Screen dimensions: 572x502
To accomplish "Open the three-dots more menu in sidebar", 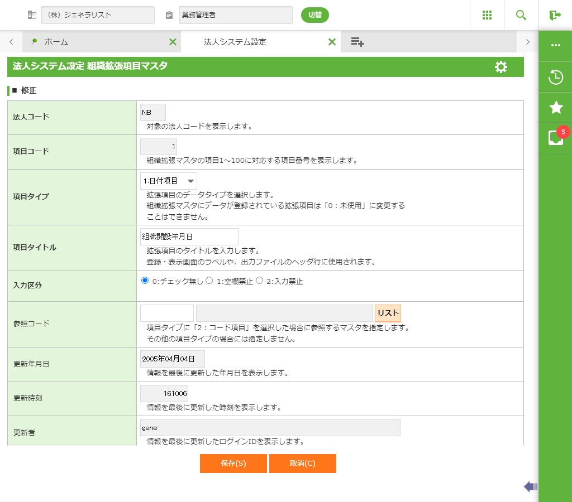I will (555, 46).
